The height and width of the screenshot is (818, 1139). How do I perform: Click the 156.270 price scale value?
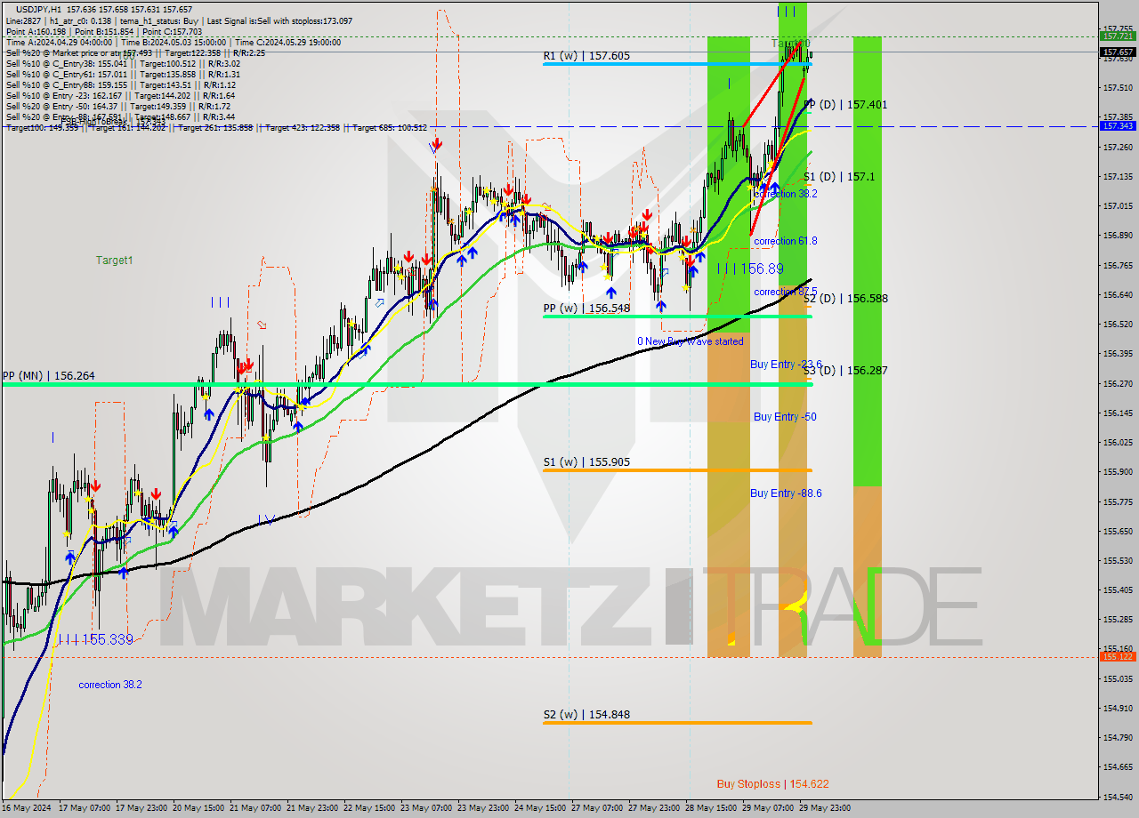1118,383
